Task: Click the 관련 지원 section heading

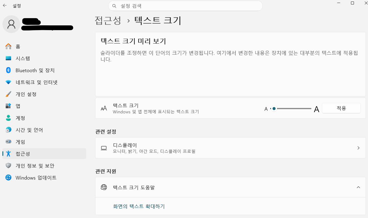Action: click(106, 171)
